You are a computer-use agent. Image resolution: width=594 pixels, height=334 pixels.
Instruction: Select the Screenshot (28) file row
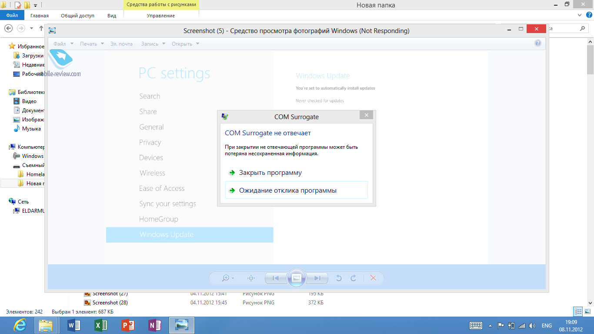204,303
